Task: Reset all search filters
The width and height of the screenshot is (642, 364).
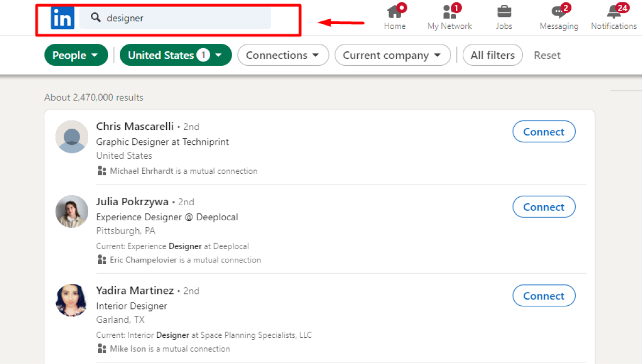Action: (x=547, y=55)
